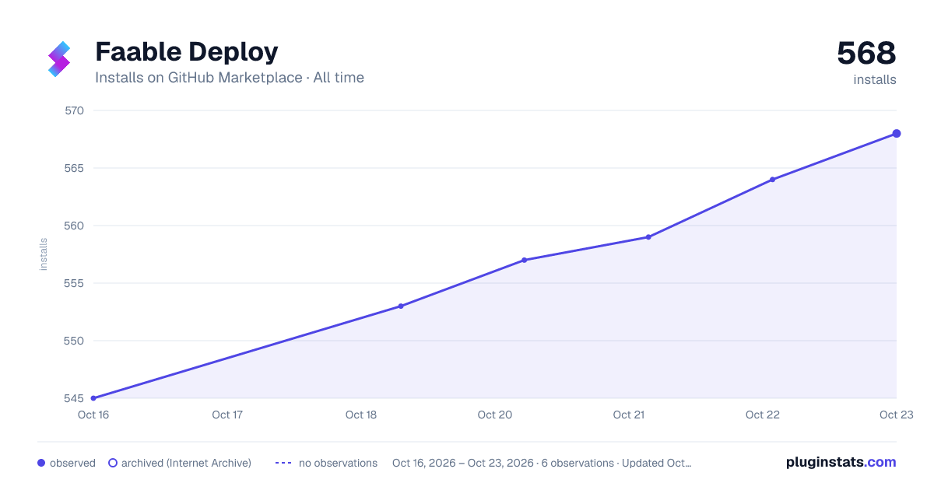Click the 'installs' label under 568
The width and height of the screenshot is (934, 490).
(x=875, y=80)
